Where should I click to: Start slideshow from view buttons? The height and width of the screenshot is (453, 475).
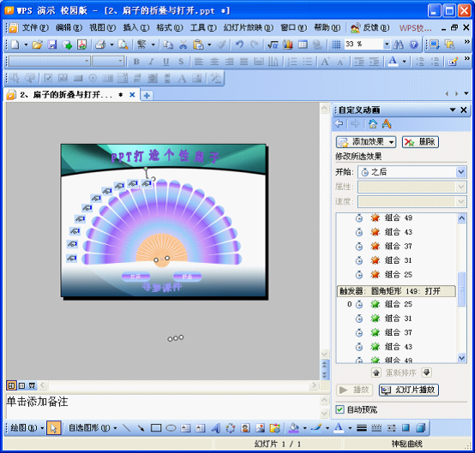[x=32, y=385]
